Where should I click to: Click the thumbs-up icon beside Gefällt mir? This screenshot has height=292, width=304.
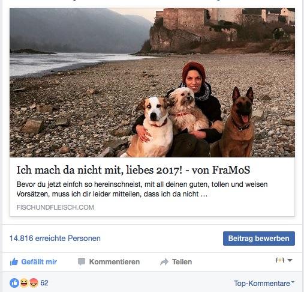[x=14, y=262]
